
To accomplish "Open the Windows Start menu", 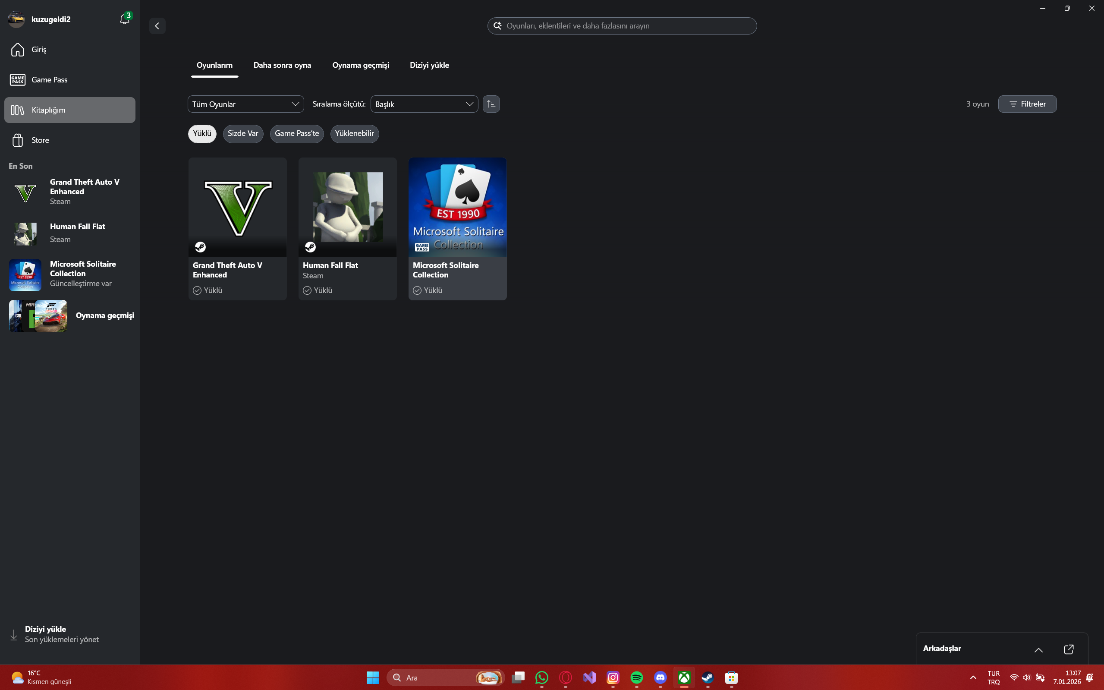I will pyautogui.click(x=373, y=677).
